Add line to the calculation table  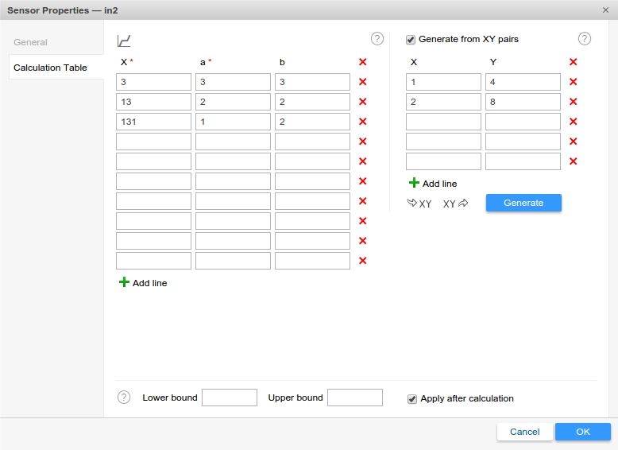(143, 283)
